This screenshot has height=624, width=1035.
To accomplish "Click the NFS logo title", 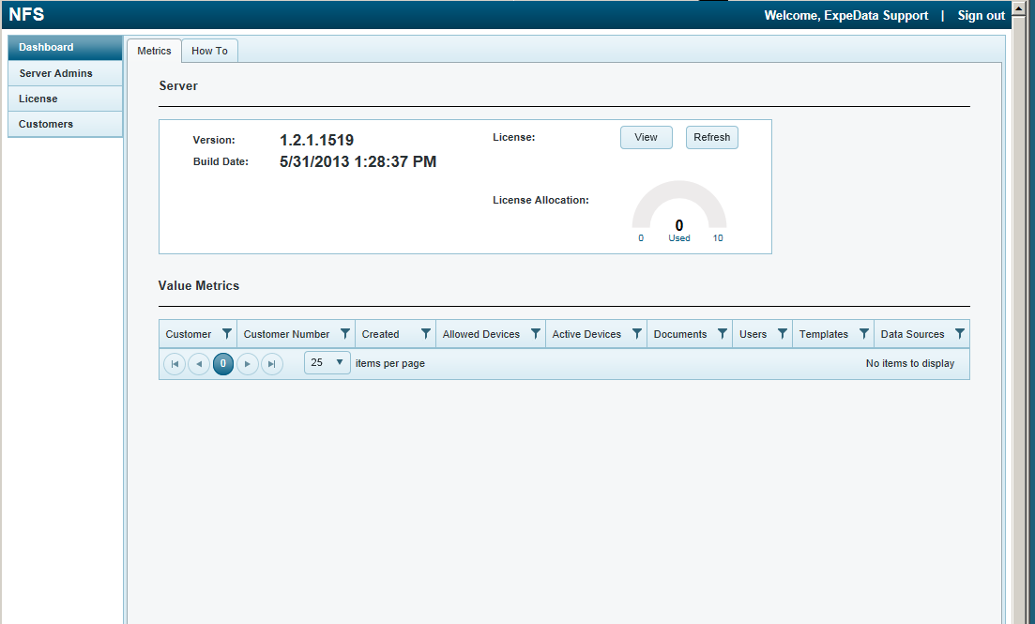I will [26, 14].
